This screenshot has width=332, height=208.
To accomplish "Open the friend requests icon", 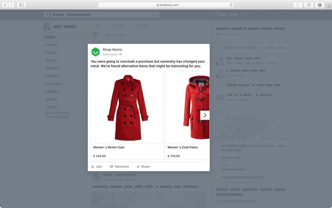I will 253,14.
